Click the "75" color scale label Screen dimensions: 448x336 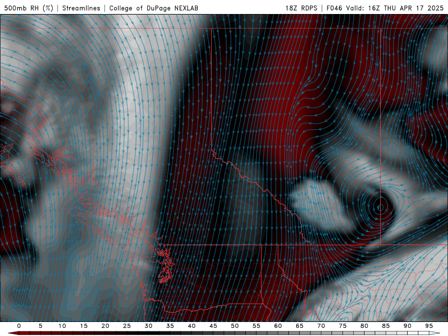343,326
